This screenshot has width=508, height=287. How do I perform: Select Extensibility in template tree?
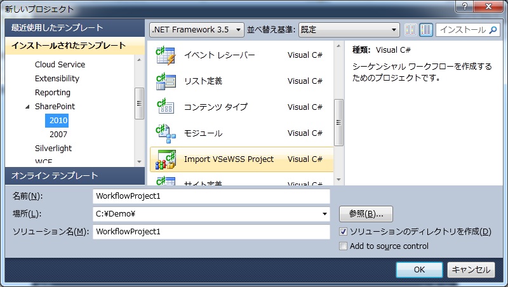coord(57,78)
